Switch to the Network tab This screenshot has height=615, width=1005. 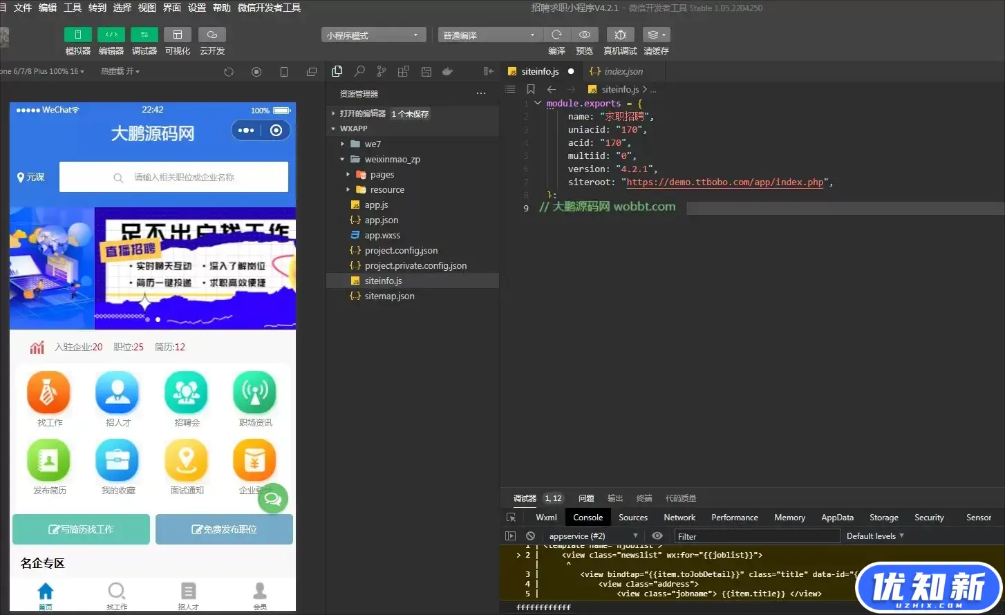679,518
